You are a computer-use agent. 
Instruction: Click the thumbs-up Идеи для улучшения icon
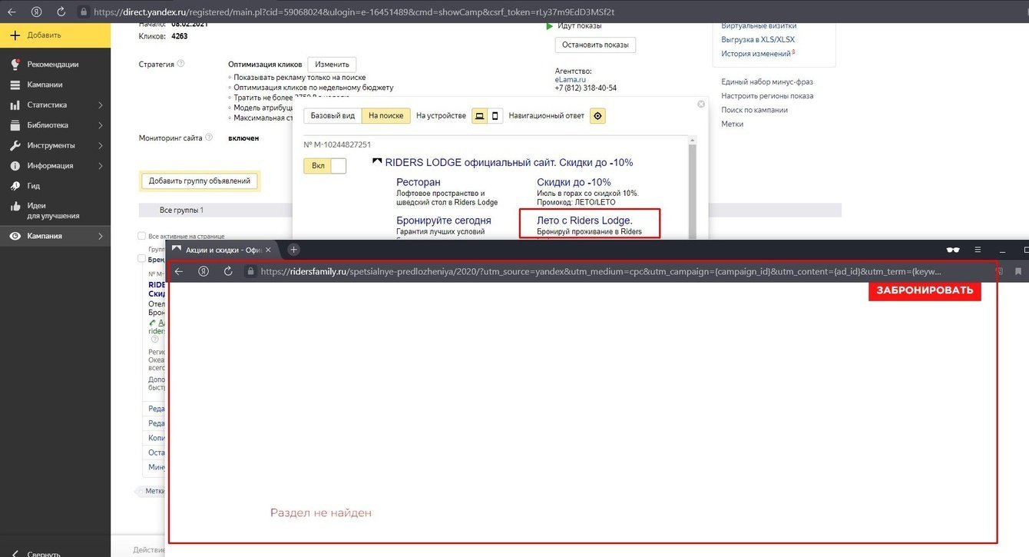15,206
